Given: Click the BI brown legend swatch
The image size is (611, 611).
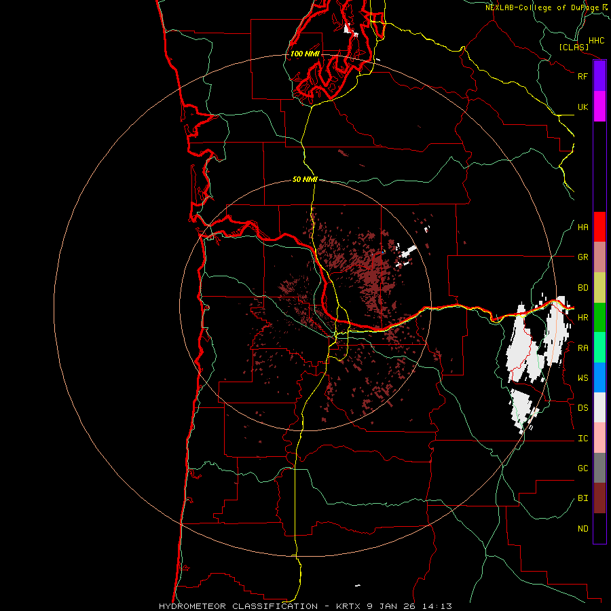Looking at the screenshot, I should pos(599,498).
